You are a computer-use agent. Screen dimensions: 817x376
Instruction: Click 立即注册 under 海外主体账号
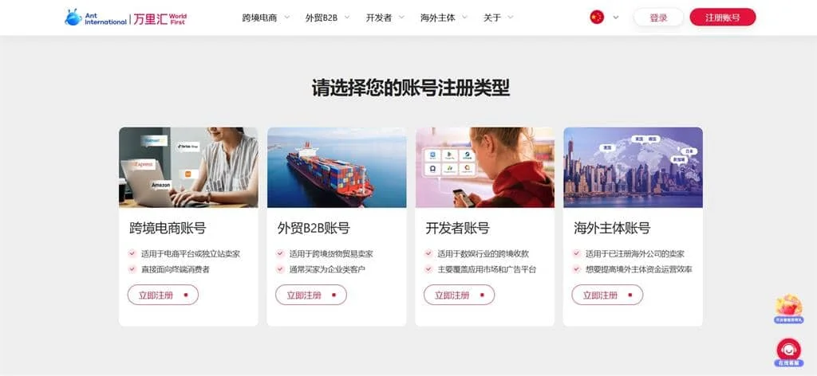coord(607,295)
